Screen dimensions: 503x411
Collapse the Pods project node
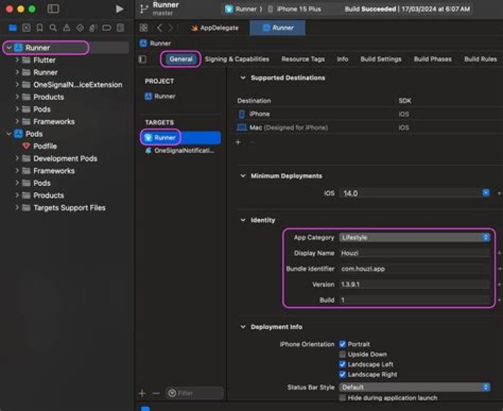click(9, 134)
